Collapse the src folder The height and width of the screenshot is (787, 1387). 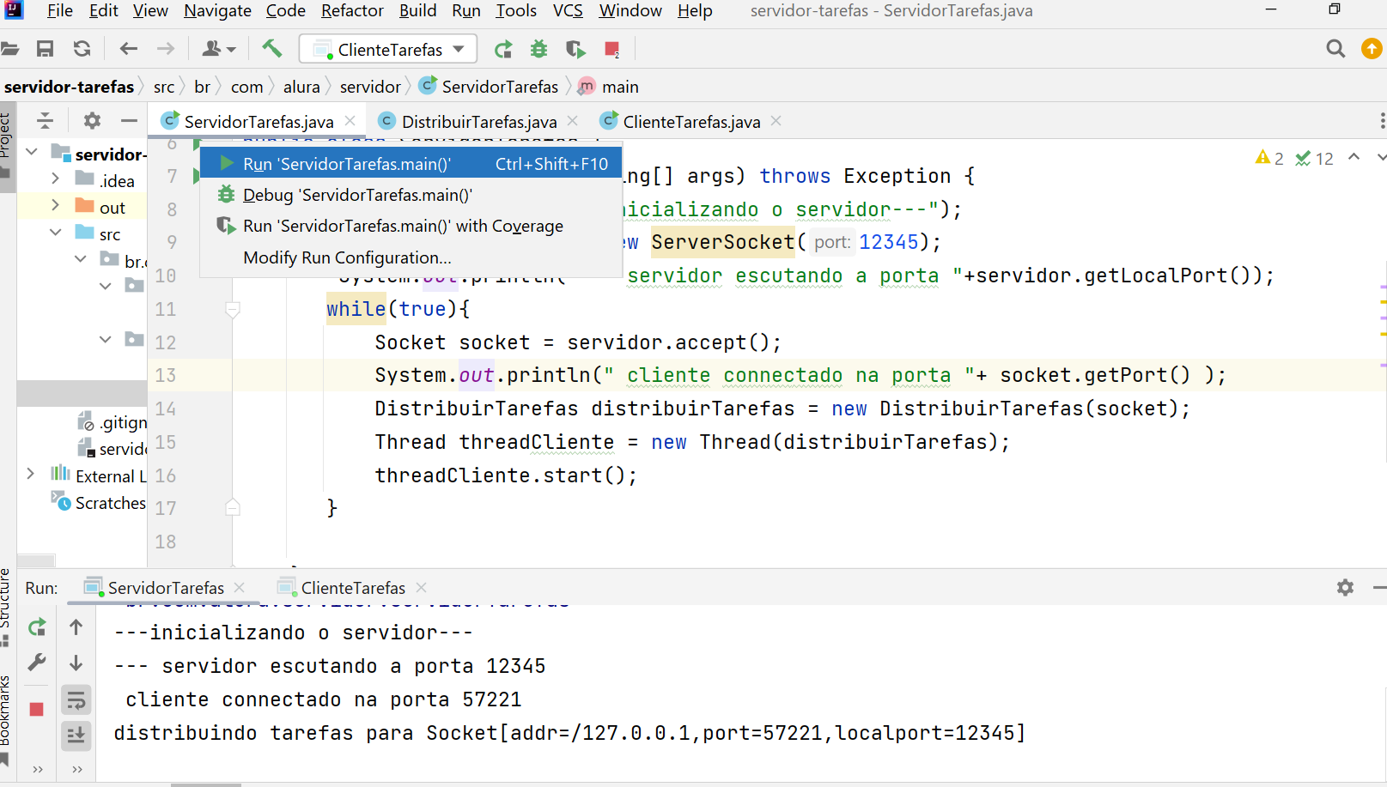[x=56, y=233]
